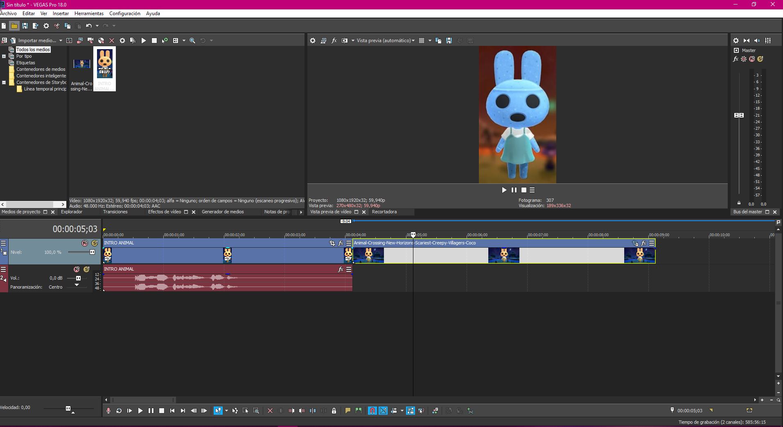Insert a marker with the yellow flag icon
The width and height of the screenshot is (783, 427).
pyautogui.click(x=348, y=411)
